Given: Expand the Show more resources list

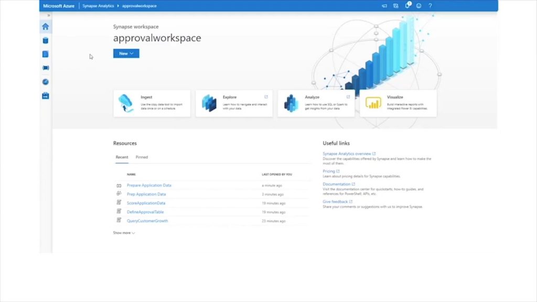Looking at the screenshot, I should 124,233.
